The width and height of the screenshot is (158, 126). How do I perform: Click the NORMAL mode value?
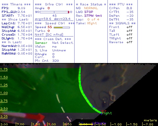click(91, 8)
